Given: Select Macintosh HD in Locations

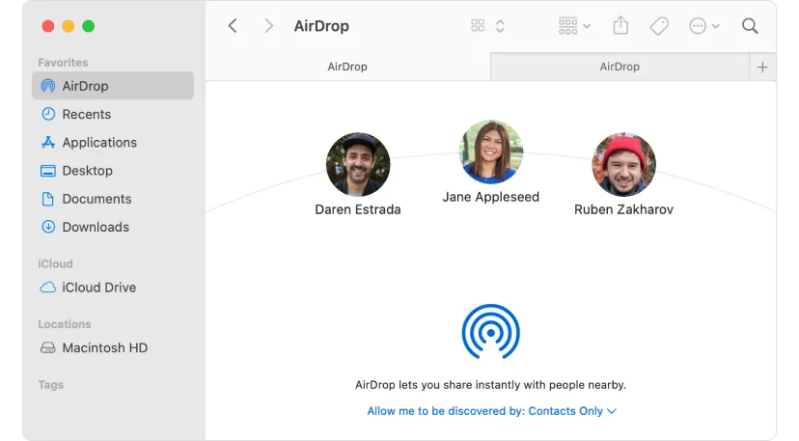Looking at the screenshot, I should click(x=113, y=347).
